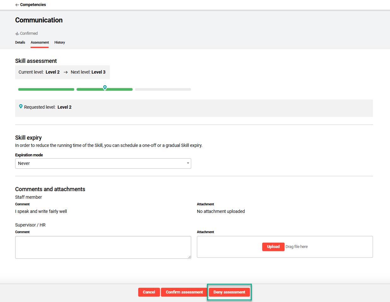390x302 pixels.
Task: Click the small pulse icon before the word Confirmed
Action: click(17, 33)
